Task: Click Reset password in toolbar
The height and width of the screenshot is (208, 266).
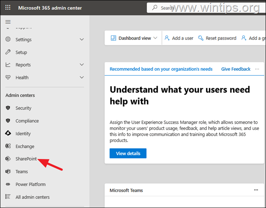Action: pos(217,38)
